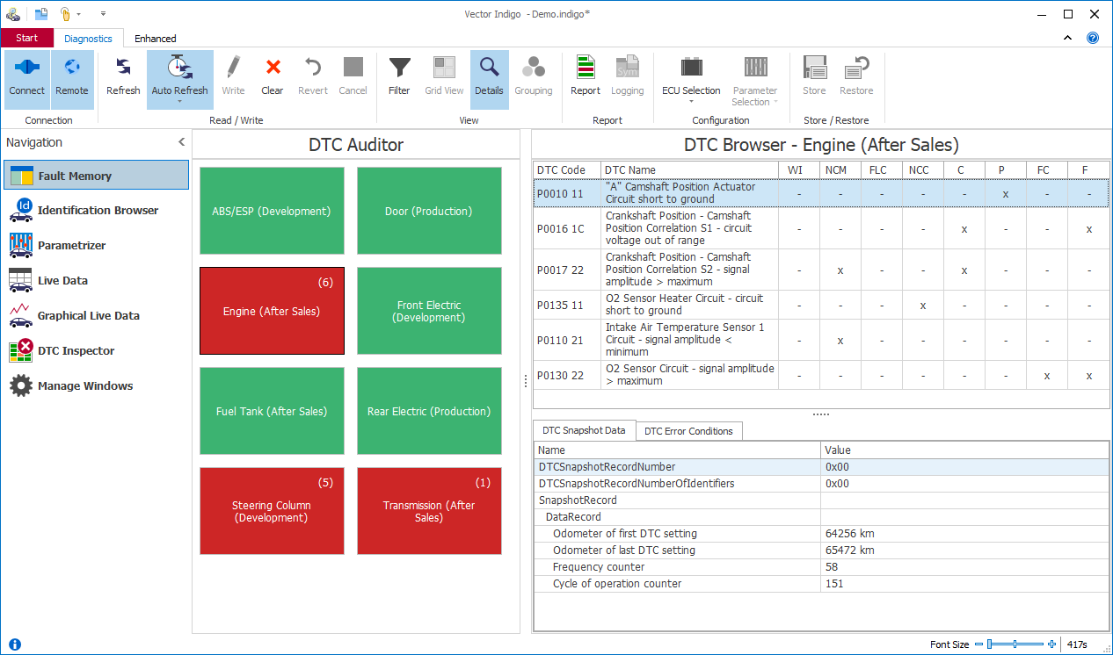Select the Door (Production) tile
1113x655 pixels.
tap(429, 211)
